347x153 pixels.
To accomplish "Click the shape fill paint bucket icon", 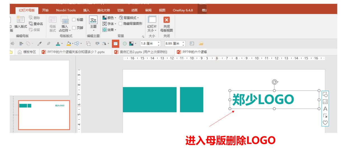I will click(x=68, y=44).
